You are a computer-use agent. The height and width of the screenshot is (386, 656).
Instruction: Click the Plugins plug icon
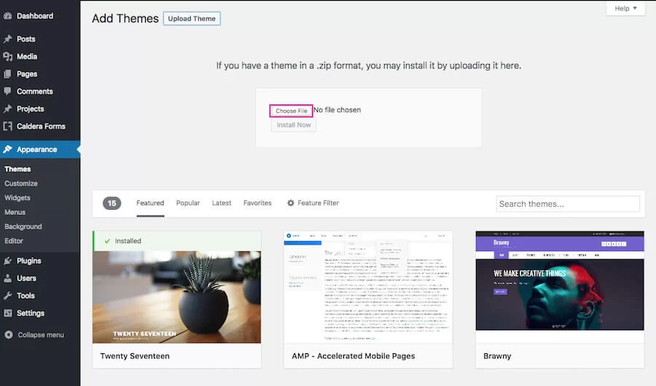tap(8, 261)
